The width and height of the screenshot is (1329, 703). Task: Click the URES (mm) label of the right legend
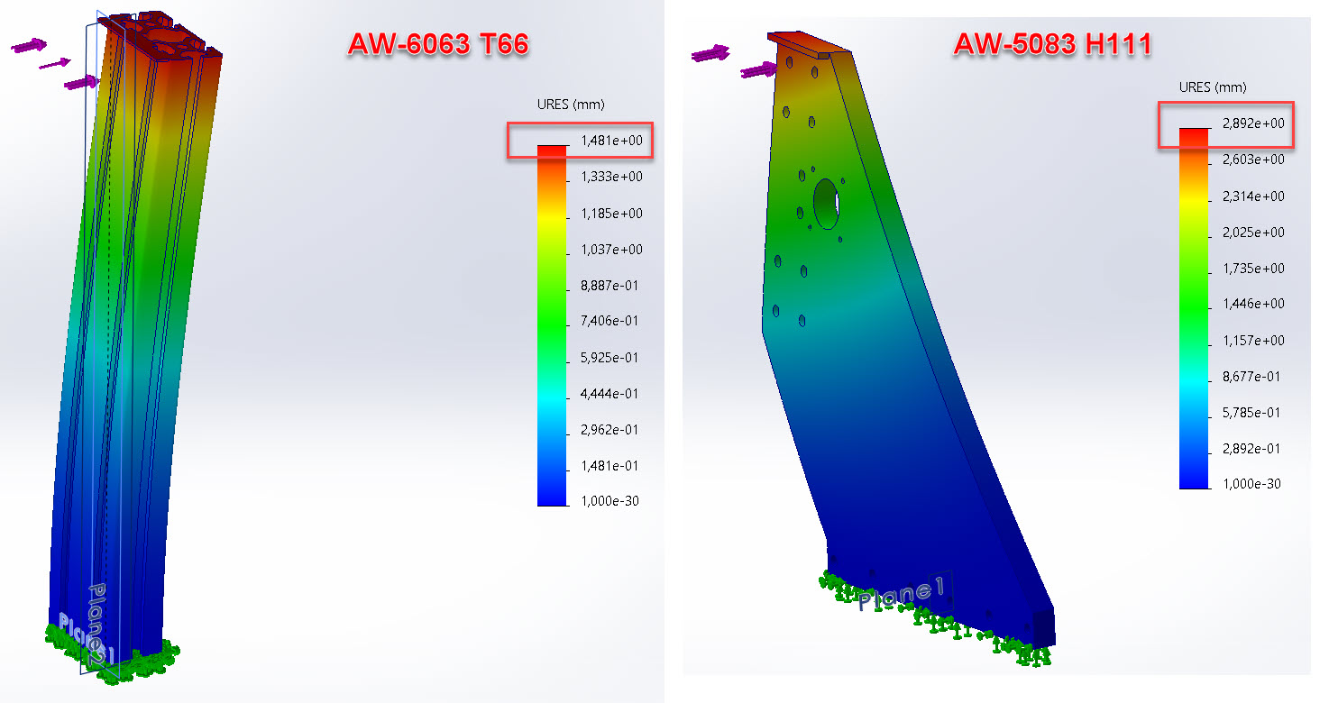[1213, 87]
